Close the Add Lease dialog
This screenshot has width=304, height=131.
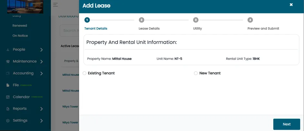coord(291,5)
